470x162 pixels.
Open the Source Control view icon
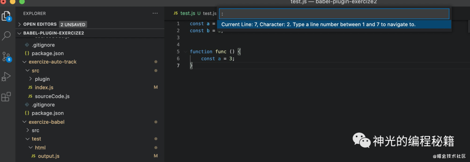[x=6, y=56]
